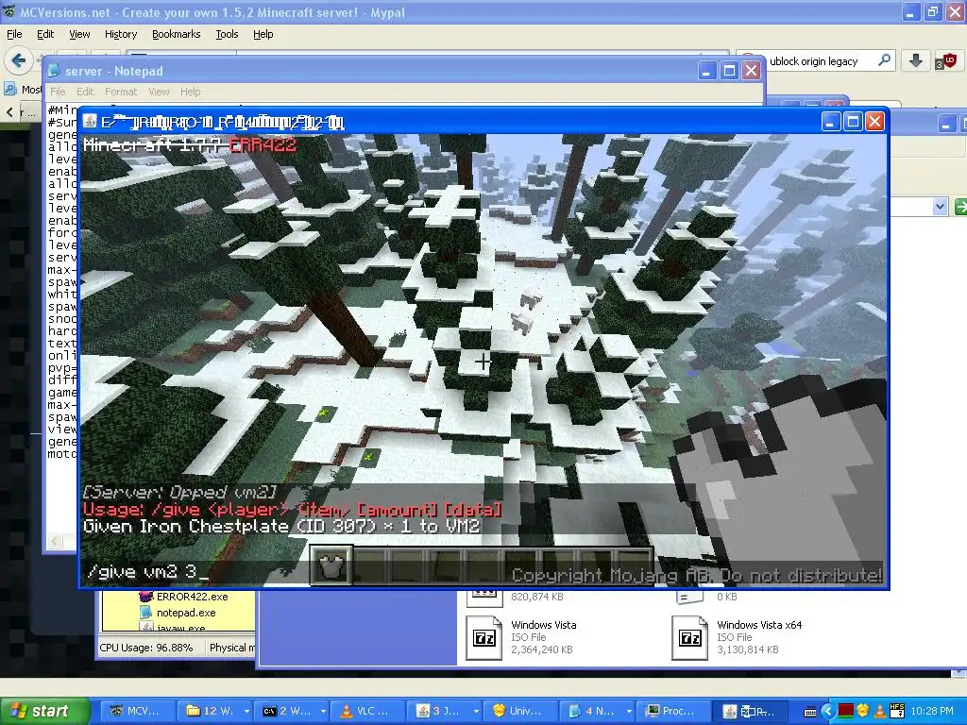Click the keyboard tray icon
967x725 pixels.
coord(811,712)
